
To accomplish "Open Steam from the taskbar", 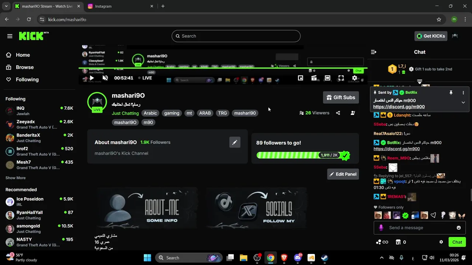I will click(324, 258).
